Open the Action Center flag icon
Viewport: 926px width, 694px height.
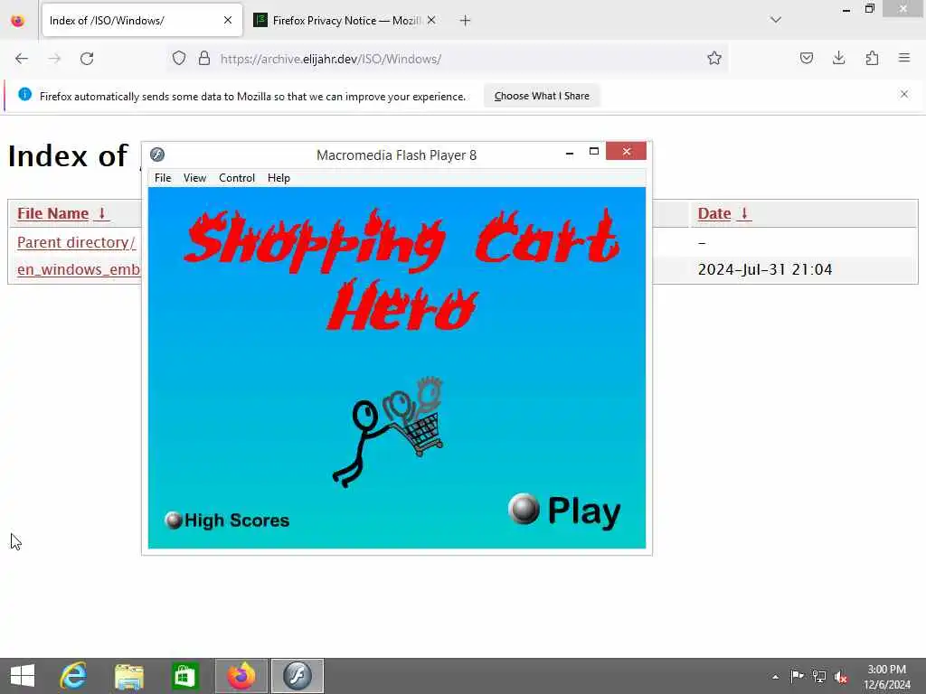tap(797, 676)
